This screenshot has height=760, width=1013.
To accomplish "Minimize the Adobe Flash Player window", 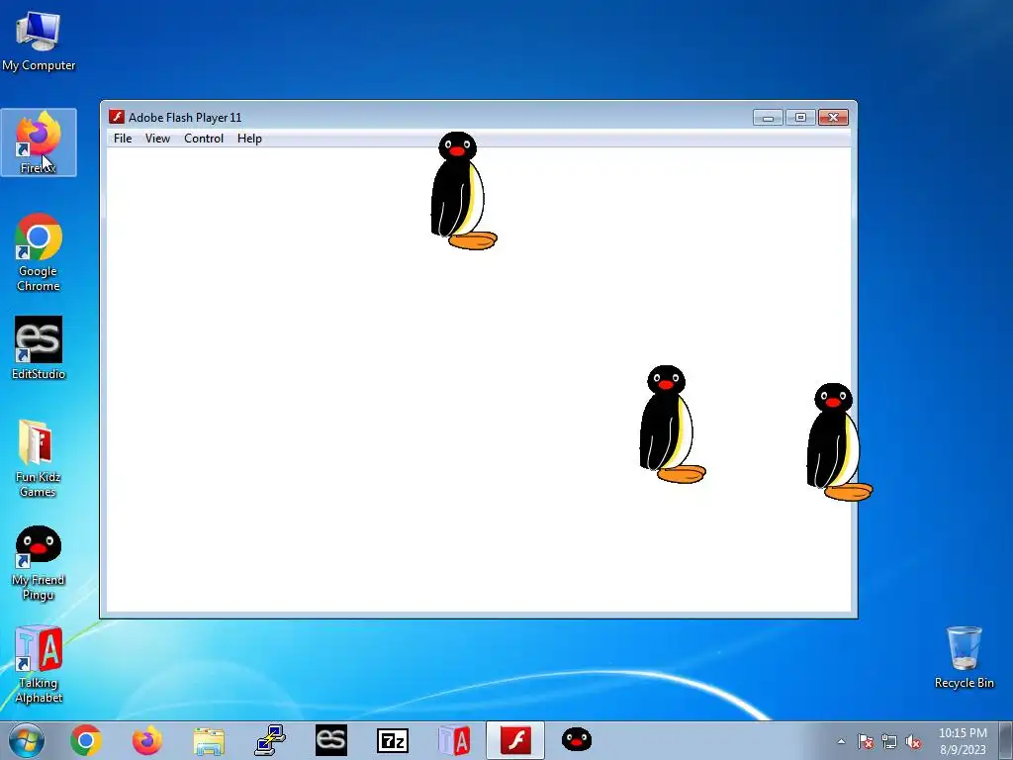I will coord(768,117).
